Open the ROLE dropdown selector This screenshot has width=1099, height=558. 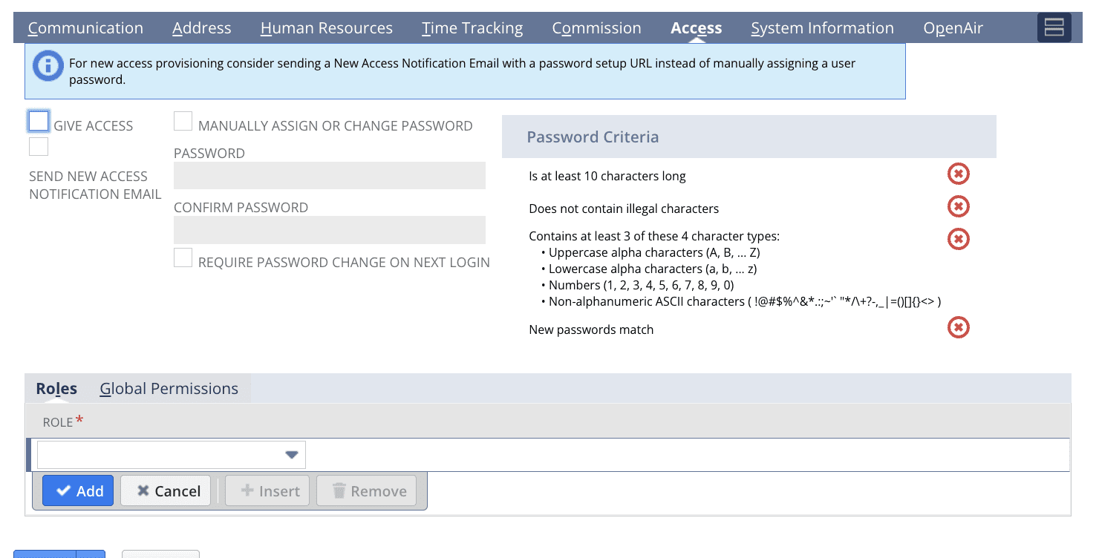click(291, 453)
